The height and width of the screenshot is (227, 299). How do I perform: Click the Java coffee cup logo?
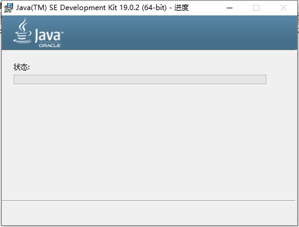pyautogui.click(x=23, y=31)
